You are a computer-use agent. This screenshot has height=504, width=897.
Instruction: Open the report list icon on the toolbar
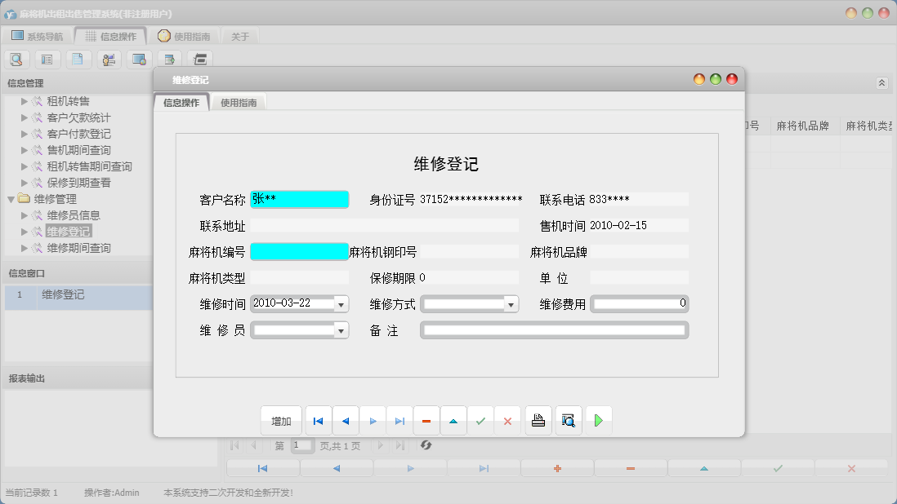(47, 59)
